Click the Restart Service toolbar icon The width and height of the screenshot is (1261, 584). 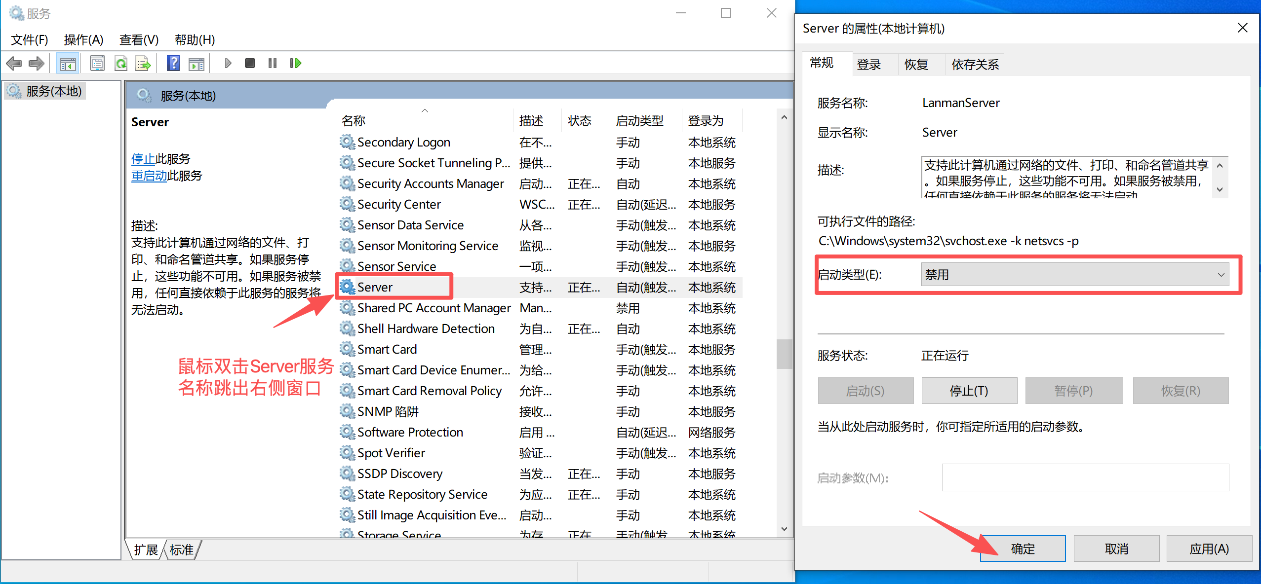pos(295,63)
